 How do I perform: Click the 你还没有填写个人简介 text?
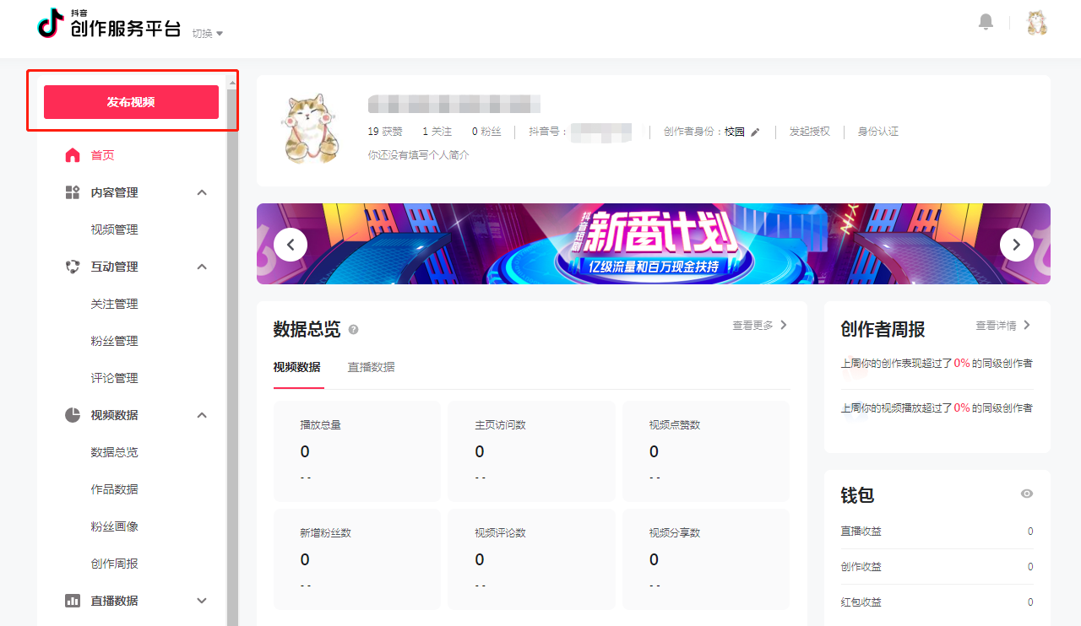pyautogui.click(x=419, y=155)
